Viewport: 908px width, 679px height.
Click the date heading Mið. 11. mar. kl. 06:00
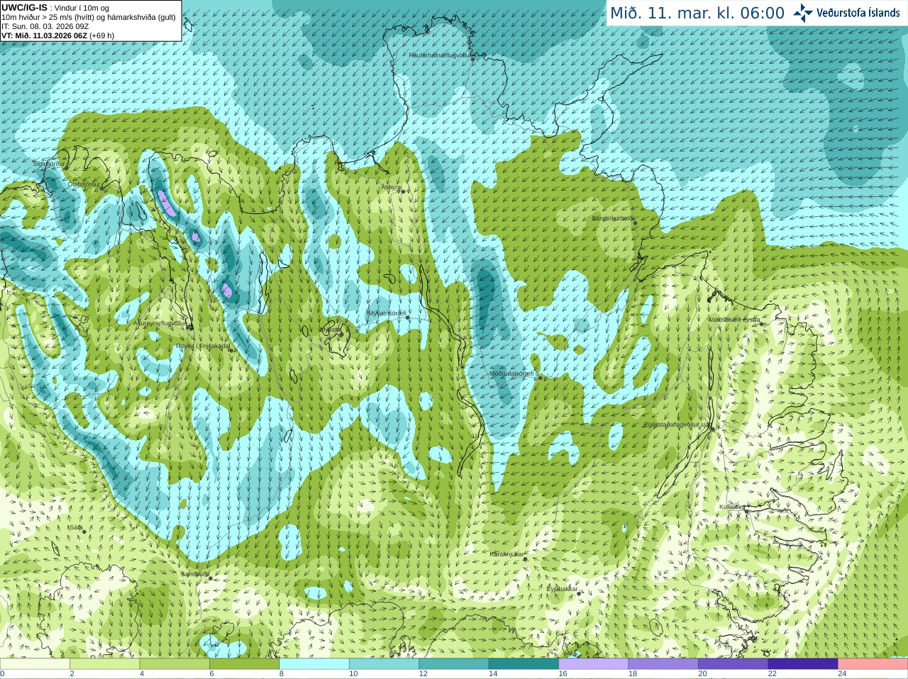pos(697,13)
